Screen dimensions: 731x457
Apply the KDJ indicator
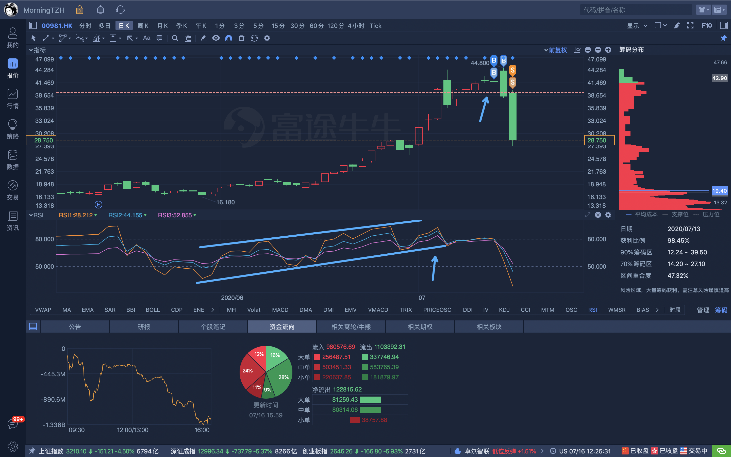[x=504, y=310]
